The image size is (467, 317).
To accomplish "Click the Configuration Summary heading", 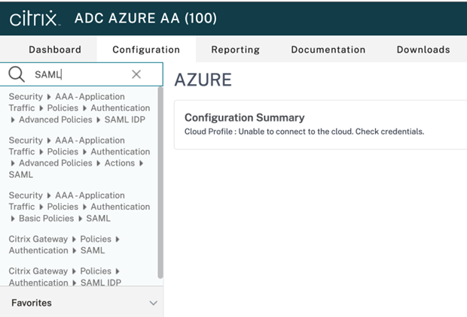I will [244, 117].
